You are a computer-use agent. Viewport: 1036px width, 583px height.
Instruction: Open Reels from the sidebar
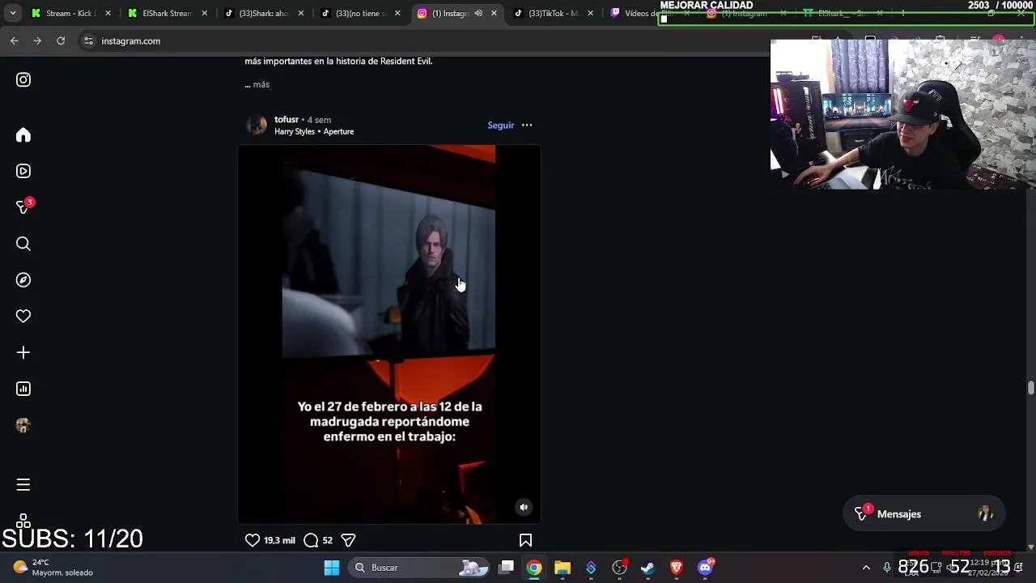(23, 171)
